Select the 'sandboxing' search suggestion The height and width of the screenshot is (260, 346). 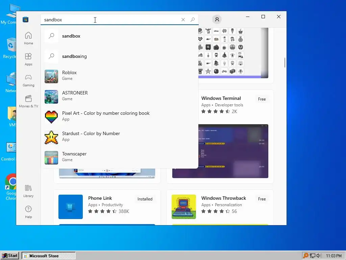coord(119,56)
